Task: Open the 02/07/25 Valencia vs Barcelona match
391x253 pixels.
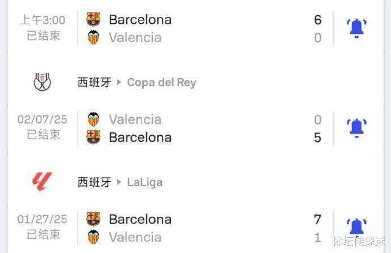Action: 195,128
